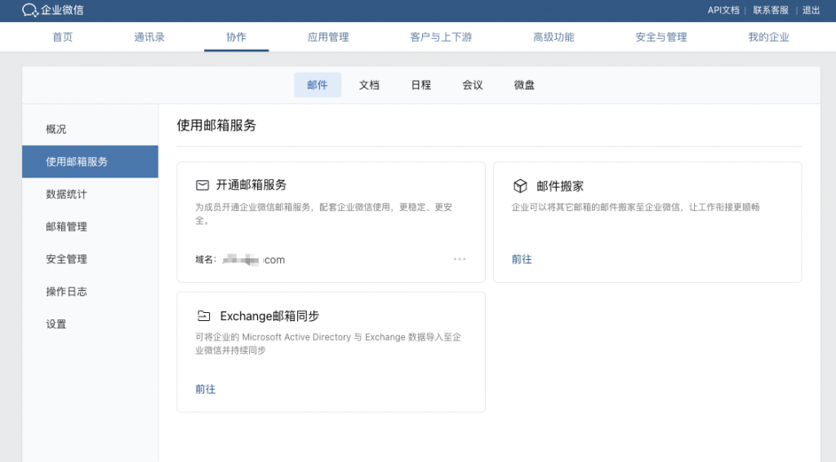Open 数据统计 in the sidebar
836x462 pixels.
(90, 194)
